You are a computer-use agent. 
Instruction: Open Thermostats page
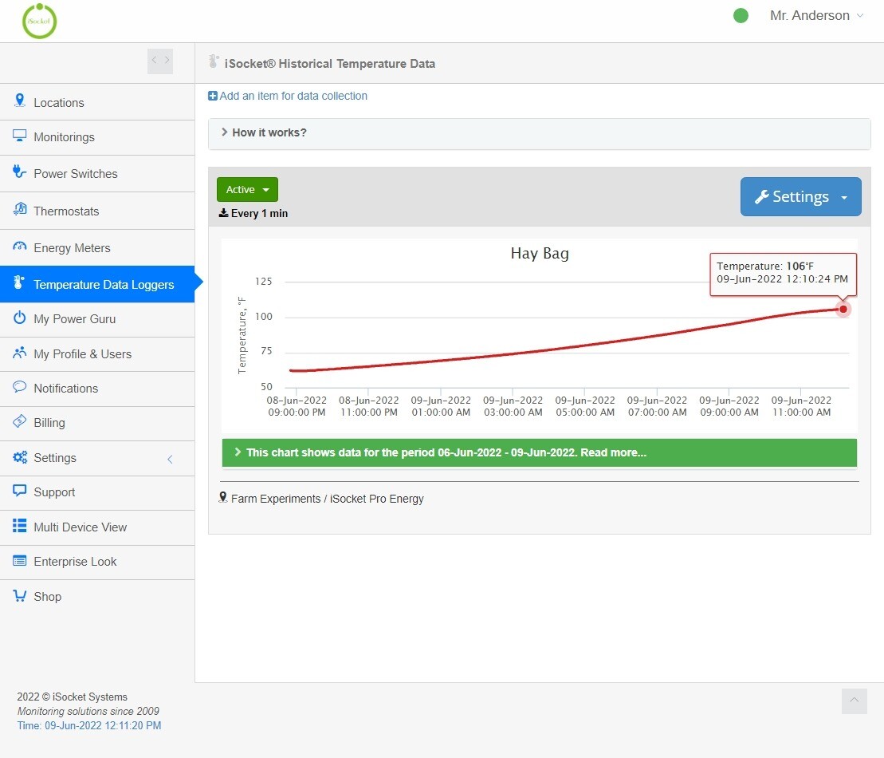pyautogui.click(x=97, y=211)
